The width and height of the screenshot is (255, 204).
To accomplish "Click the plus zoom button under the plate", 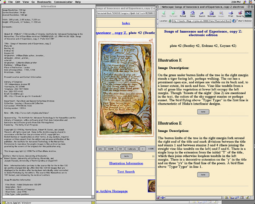I will (x=143, y=149).
